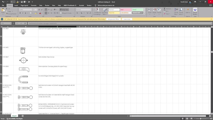Toggle Wrap Text

tap(64, 10)
